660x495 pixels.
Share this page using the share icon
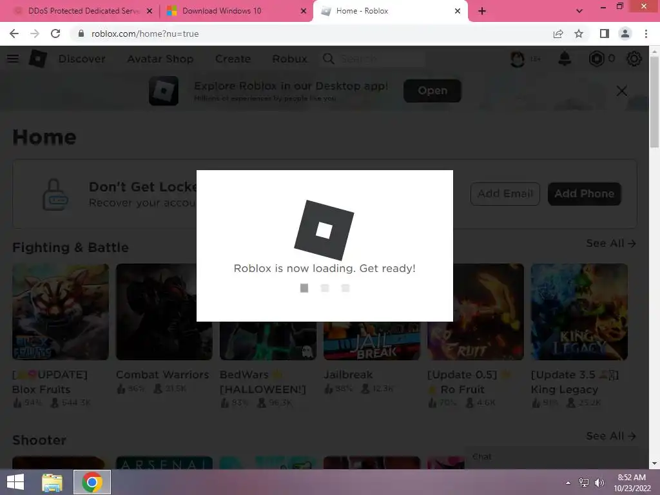pos(558,34)
